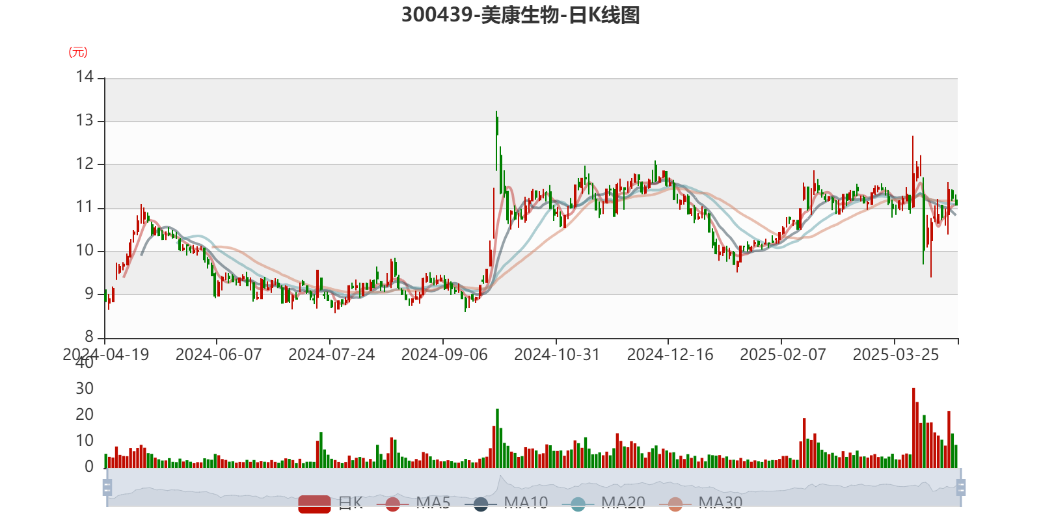
Task: Click the 2024-06-07 date axis label
Action: tap(219, 355)
